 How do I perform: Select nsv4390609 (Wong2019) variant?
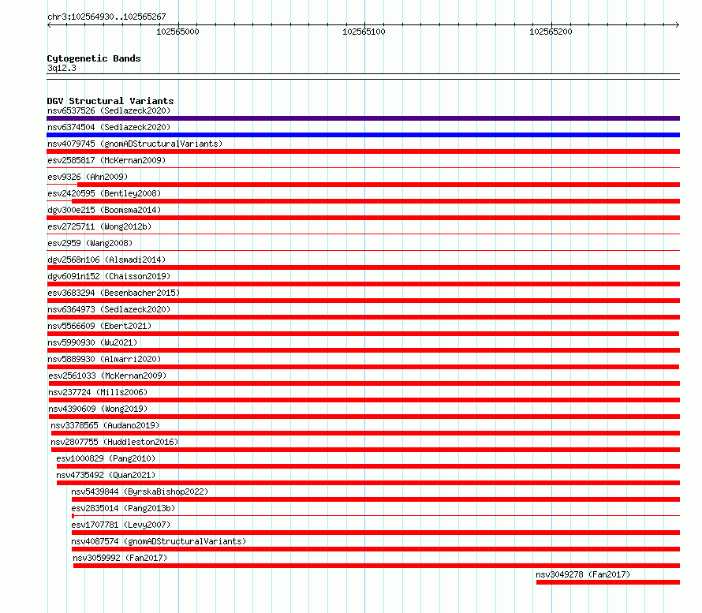click(x=98, y=409)
